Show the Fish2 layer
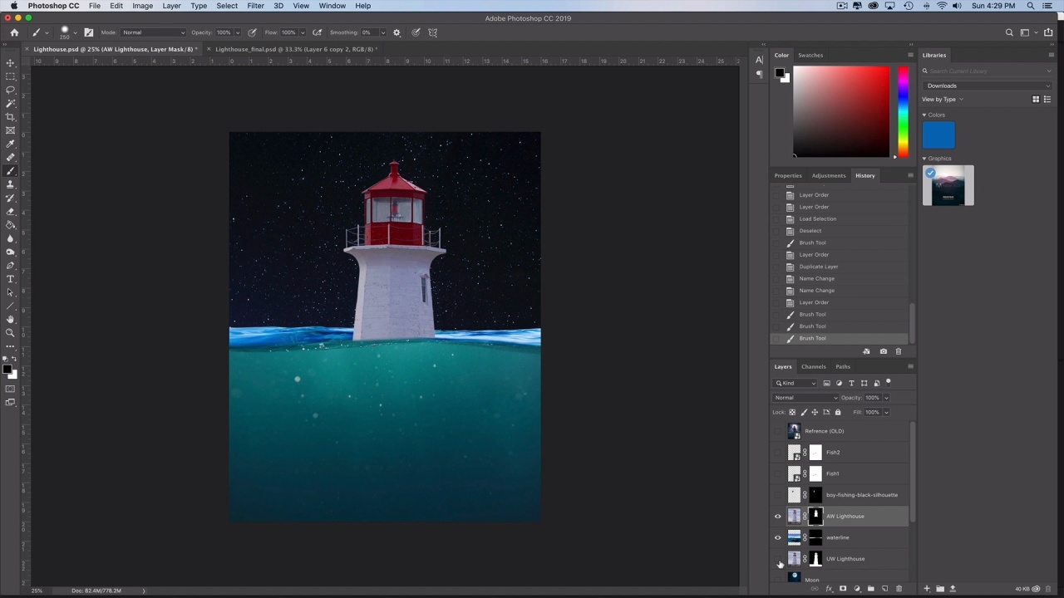 (778, 453)
